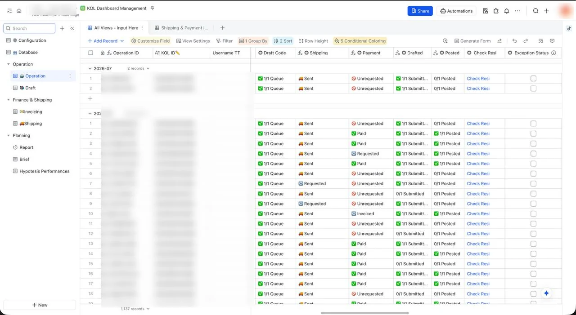The height and width of the screenshot is (315, 576).
Task: Click Generate Form
Action: tap(472, 41)
